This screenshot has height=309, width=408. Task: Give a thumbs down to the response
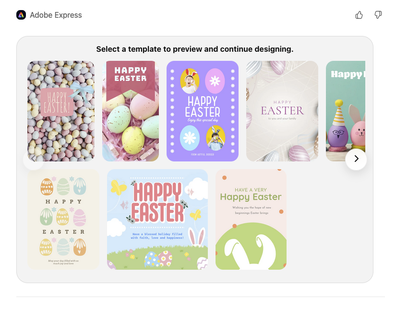(378, 15)
